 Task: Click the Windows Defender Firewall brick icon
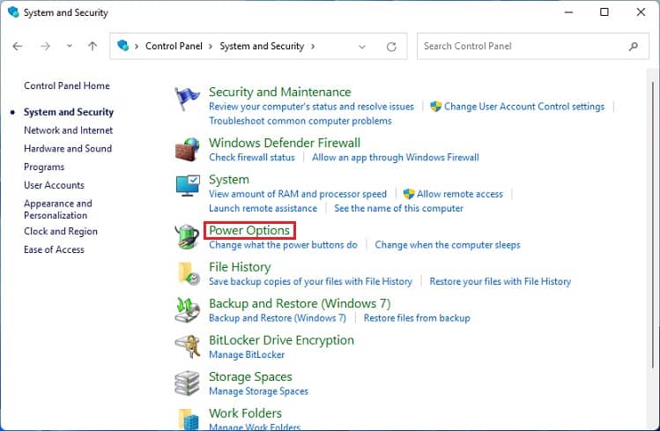pos(188,150)
